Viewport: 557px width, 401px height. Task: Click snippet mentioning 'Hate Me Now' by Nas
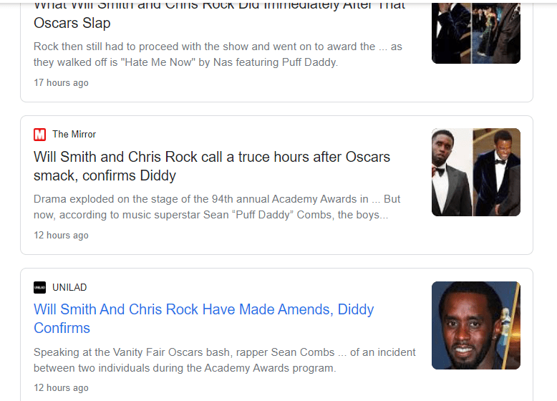[x=218, y=54]
